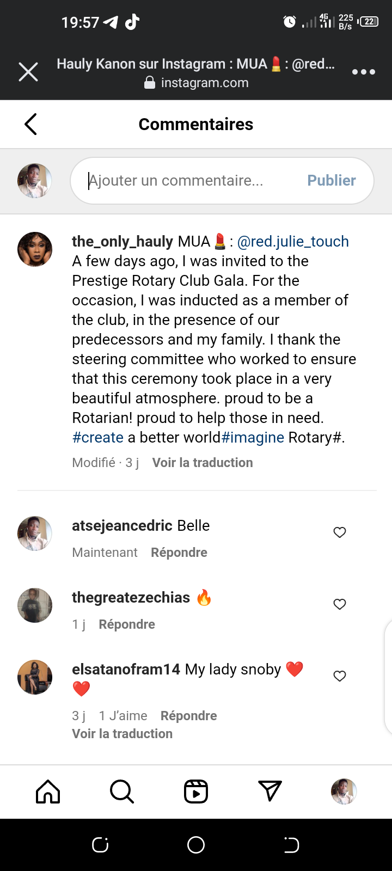392x871 pixels.
Task: Open the three-dot browser menu
Action: tap(363, 72)
